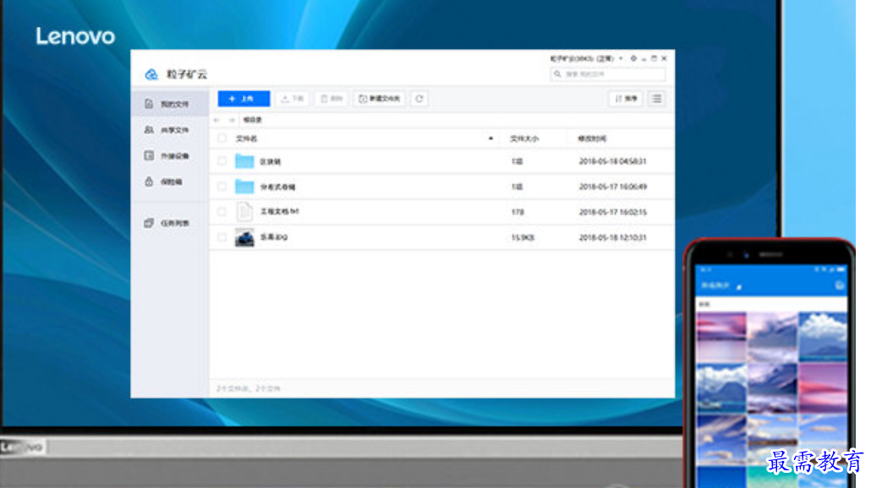Click External Devices icon in sidebar
871x488 pixels.
point(148,155)
